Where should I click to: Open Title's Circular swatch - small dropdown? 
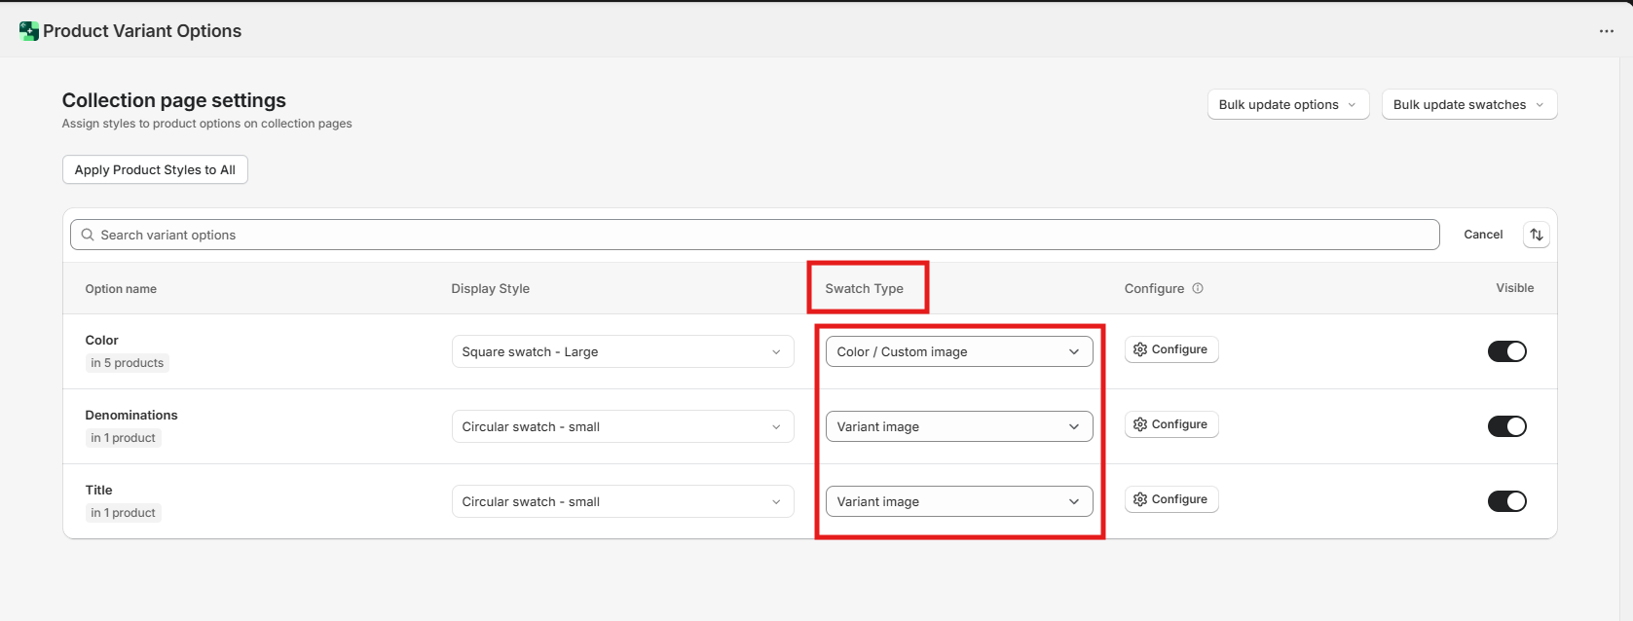pyautogui.click(x=622, y=501)
